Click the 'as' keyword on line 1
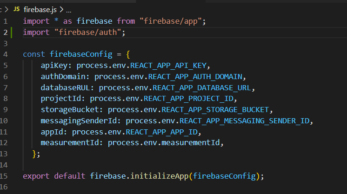 point(67,21)
